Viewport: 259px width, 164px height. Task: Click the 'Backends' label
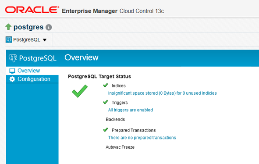[115, 119]
